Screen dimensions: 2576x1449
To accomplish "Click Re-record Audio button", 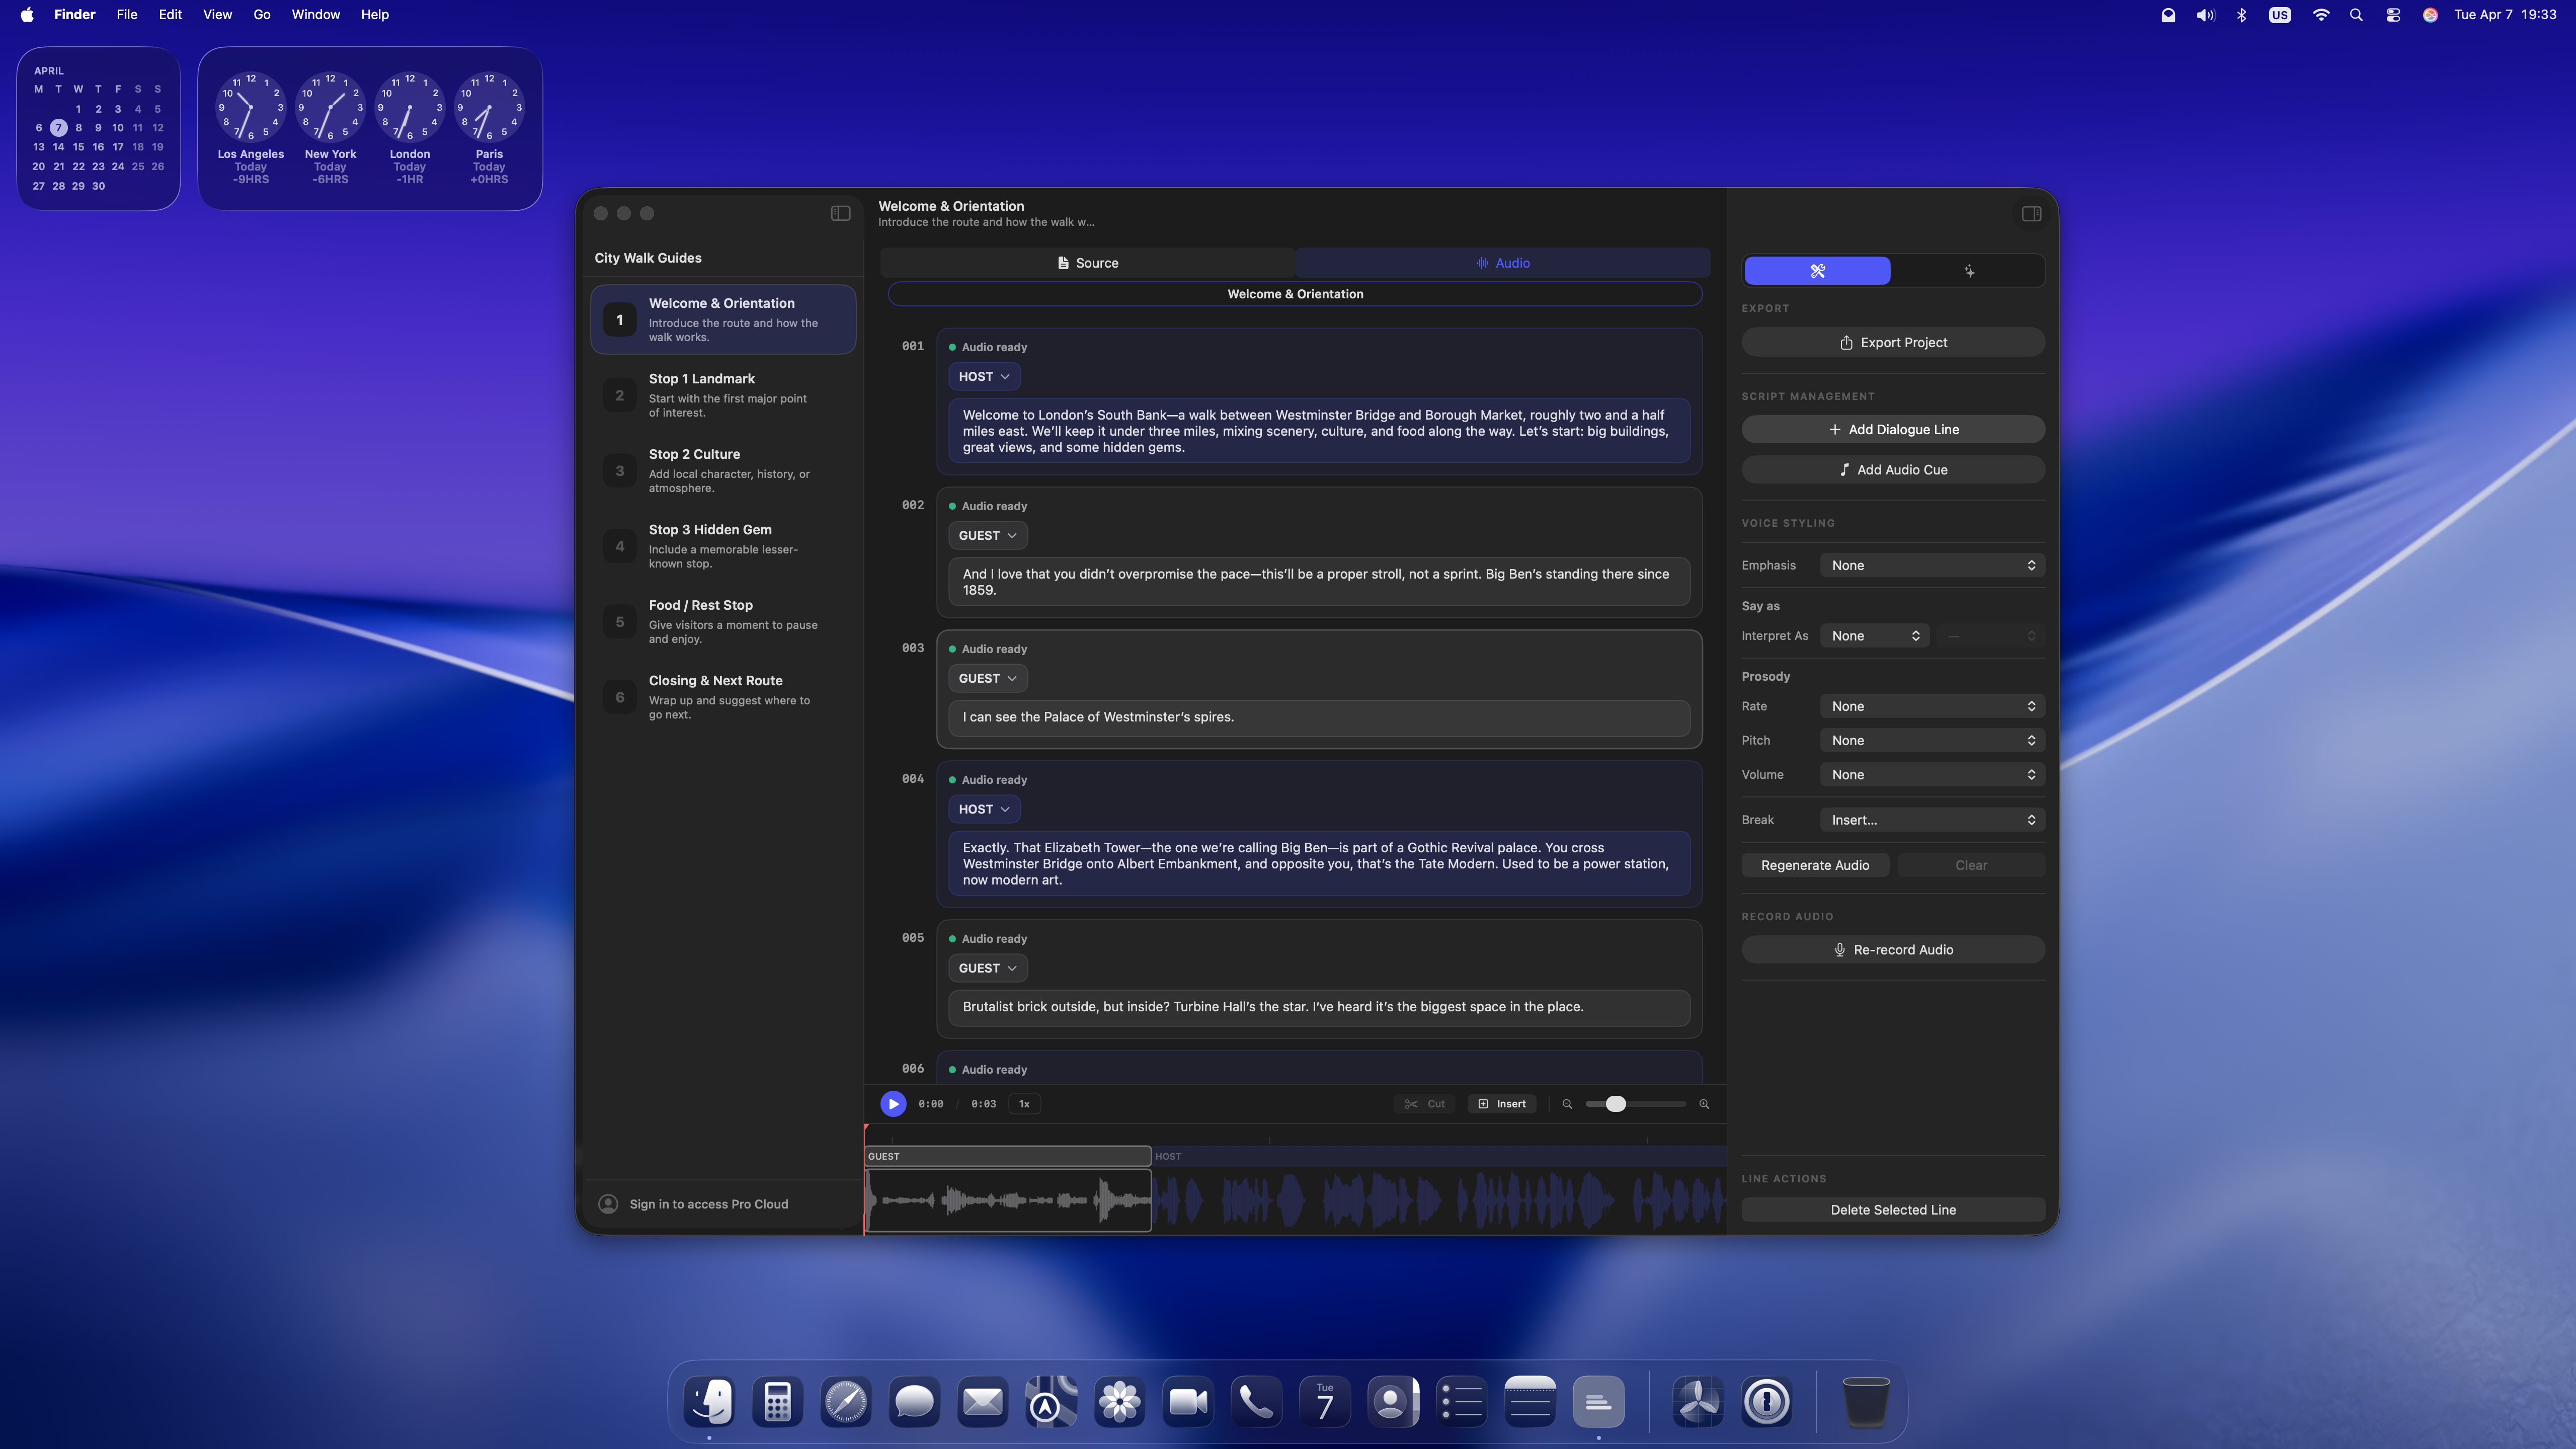I will click(x=1893, y=950).
